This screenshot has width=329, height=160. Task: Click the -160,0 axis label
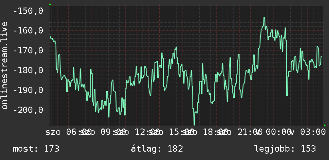point(28,31)
